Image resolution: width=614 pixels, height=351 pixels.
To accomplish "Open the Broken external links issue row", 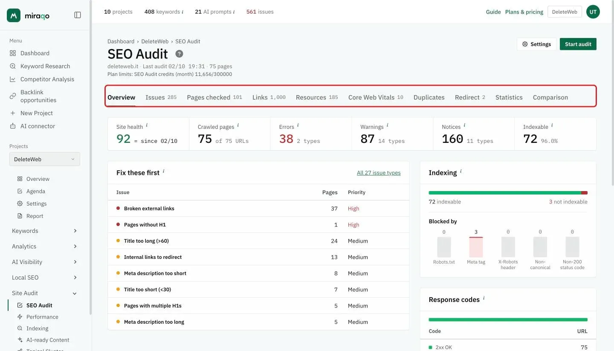I will pyautogui.click(x=258, y=209).
